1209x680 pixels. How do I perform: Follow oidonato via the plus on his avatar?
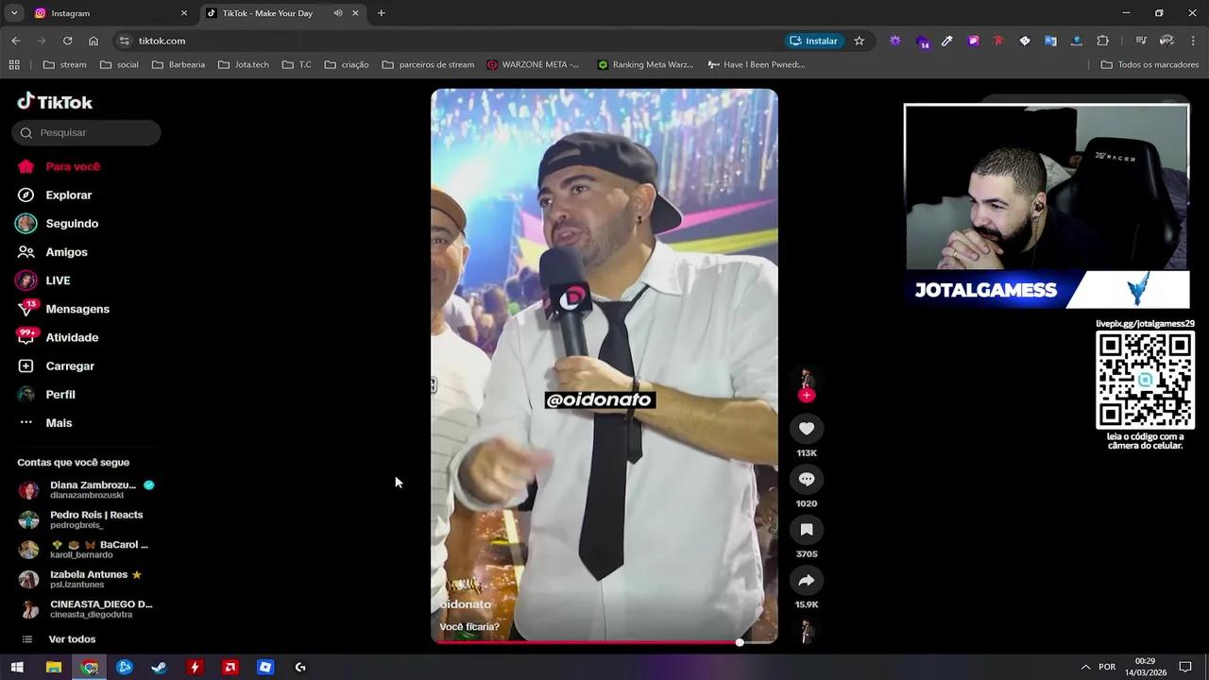806,395
